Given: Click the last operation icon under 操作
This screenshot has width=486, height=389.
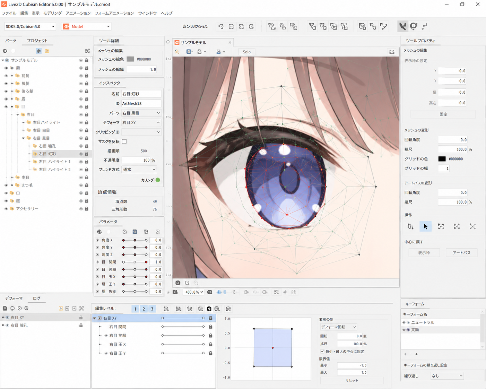Looking at the screenshot, I should (472, 226).
